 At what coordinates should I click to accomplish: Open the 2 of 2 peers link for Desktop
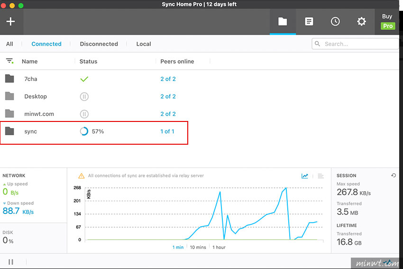coord(168,96)
